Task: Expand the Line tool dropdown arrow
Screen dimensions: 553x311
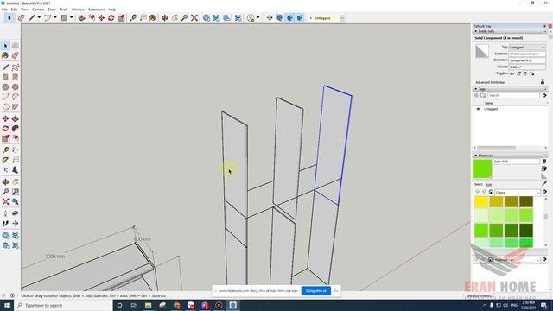Action: (x=39, y=17)
